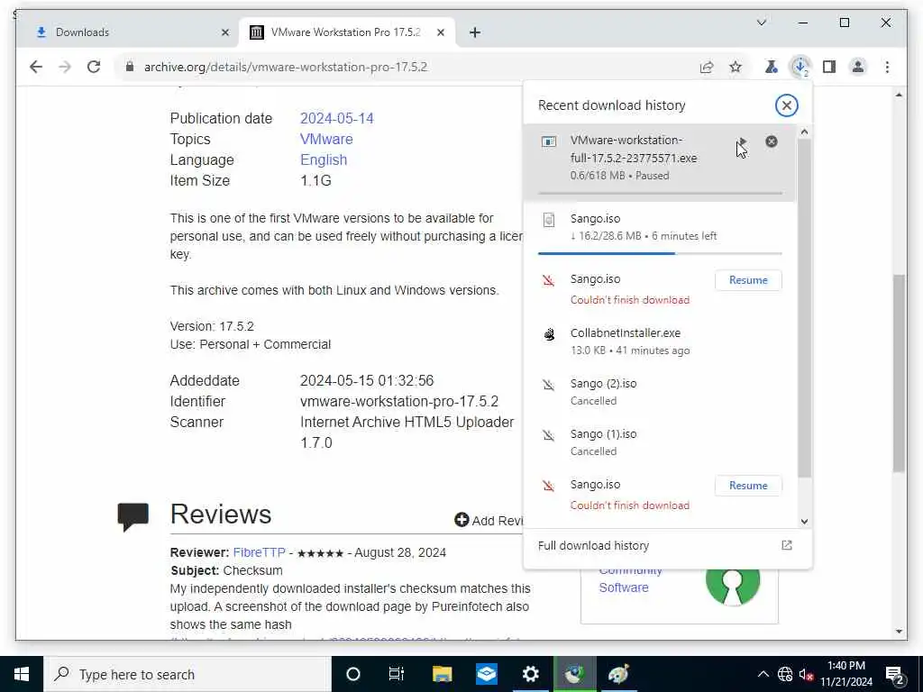Click the cancelled Sango (2).iso icon

click(549, 385)
